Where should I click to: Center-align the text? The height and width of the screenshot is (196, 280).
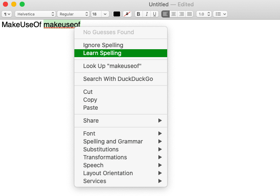click(x=174, y=14)
